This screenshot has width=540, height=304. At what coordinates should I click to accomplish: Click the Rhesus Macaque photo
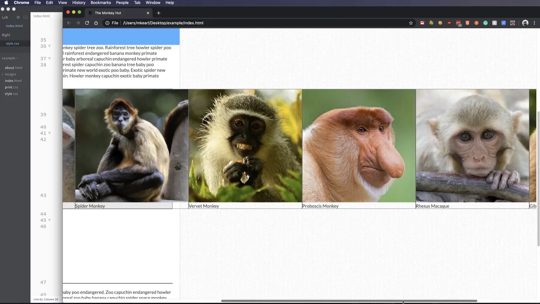472,146
